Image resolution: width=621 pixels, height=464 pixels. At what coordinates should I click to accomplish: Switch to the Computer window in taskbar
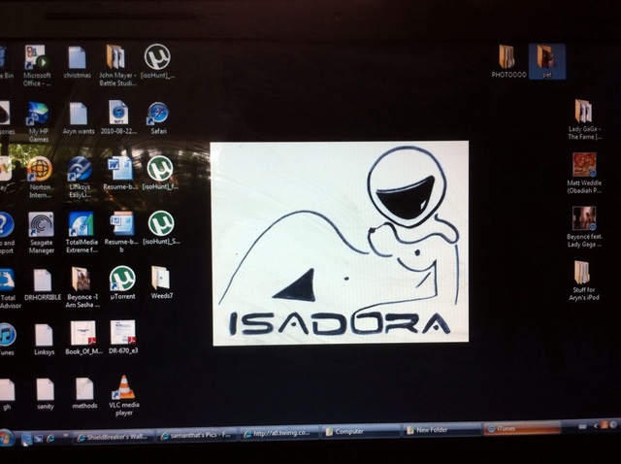point(359,431)
